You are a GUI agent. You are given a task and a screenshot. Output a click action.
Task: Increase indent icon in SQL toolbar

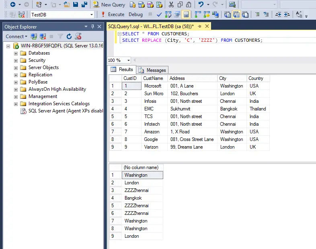pyautogui.click(x=287, y=14)
